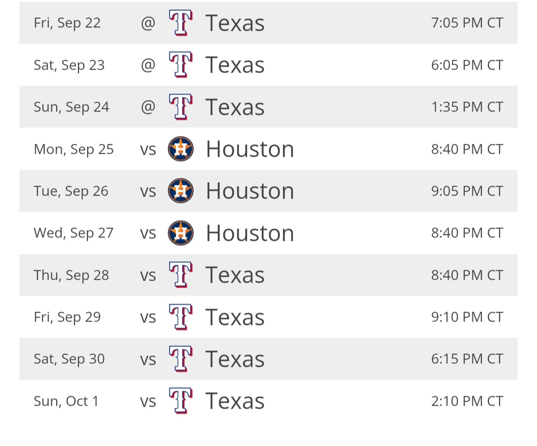The image size is (537, 446).
Task: Tap the Astros logo on Tue, Sep 26
Action: 181,191
